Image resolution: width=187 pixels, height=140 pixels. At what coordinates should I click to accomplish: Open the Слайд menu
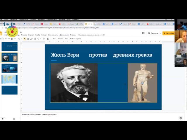click(38, 35)
